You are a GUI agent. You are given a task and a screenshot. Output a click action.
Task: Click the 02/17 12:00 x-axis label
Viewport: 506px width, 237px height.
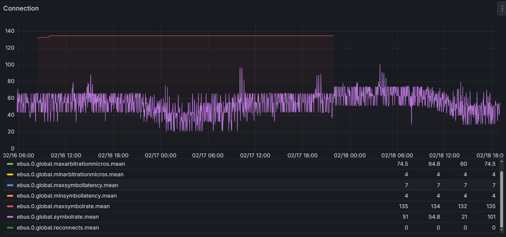point(255,155)
